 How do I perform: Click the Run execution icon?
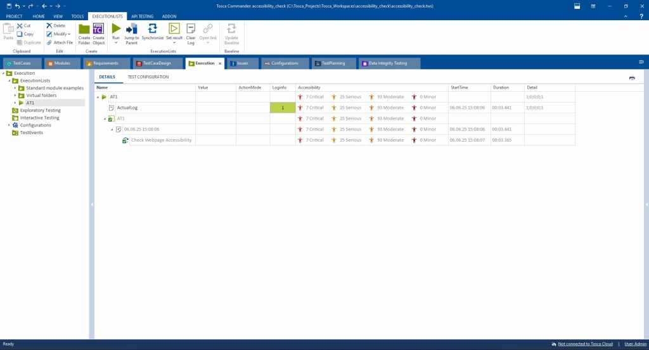coord(116,29)
